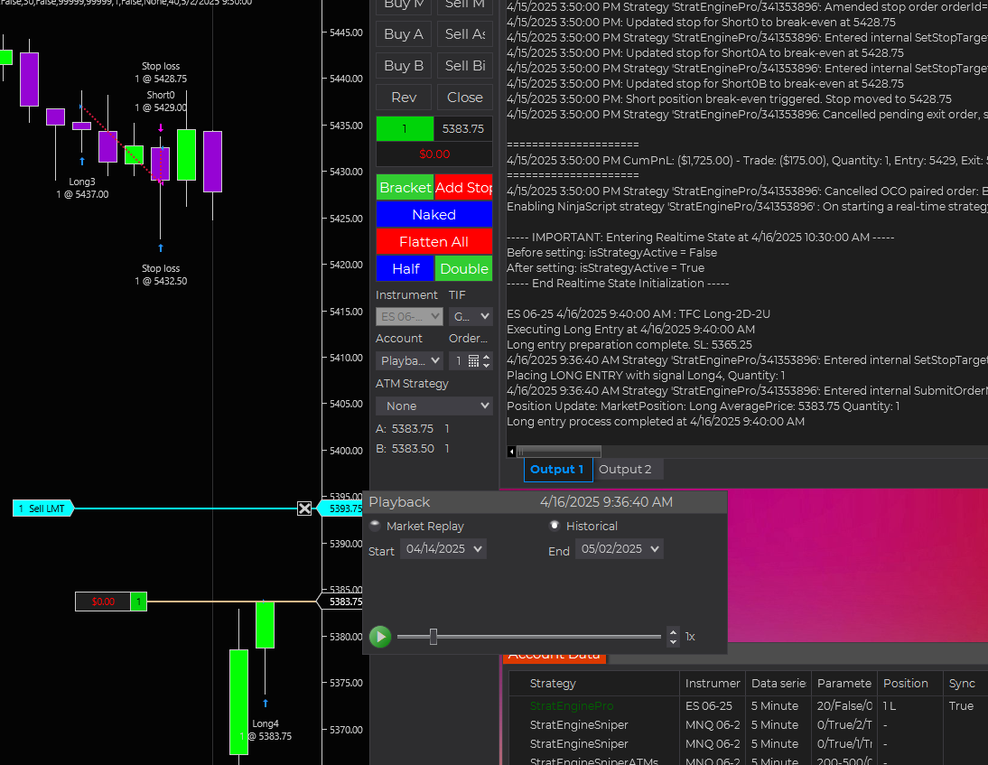Screen dimensions: 988x765
Task: Click the Buy Market button
Action: (x=404, y=6)
